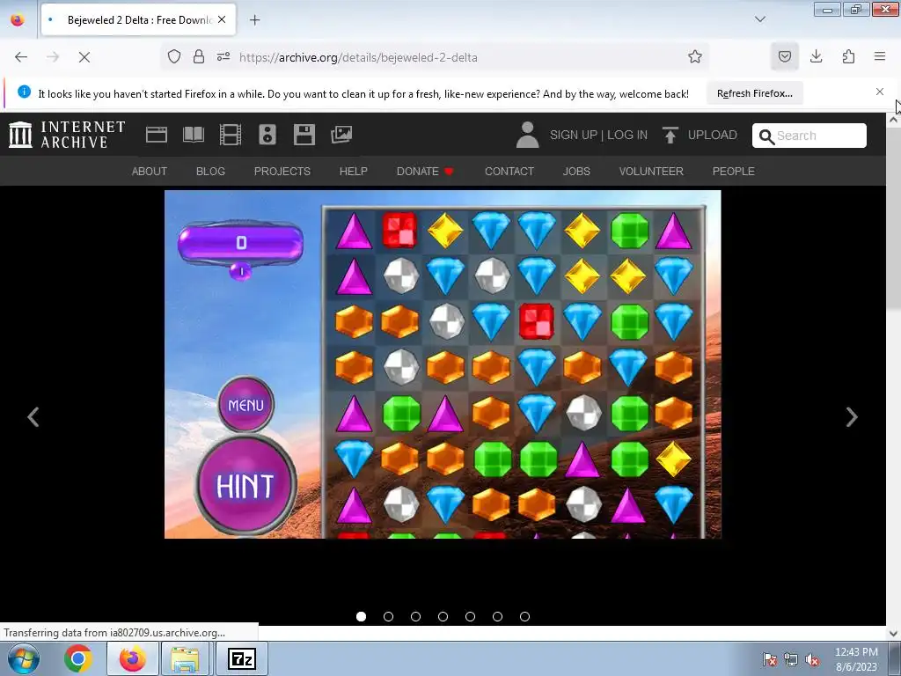Open the Internet Archive texts book icon

tap(193, 135)
